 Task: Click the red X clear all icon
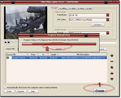pos(112,67)
